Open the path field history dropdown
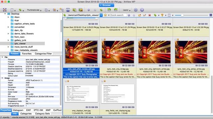This screenshot has width=213, height=119. point(101,15)
